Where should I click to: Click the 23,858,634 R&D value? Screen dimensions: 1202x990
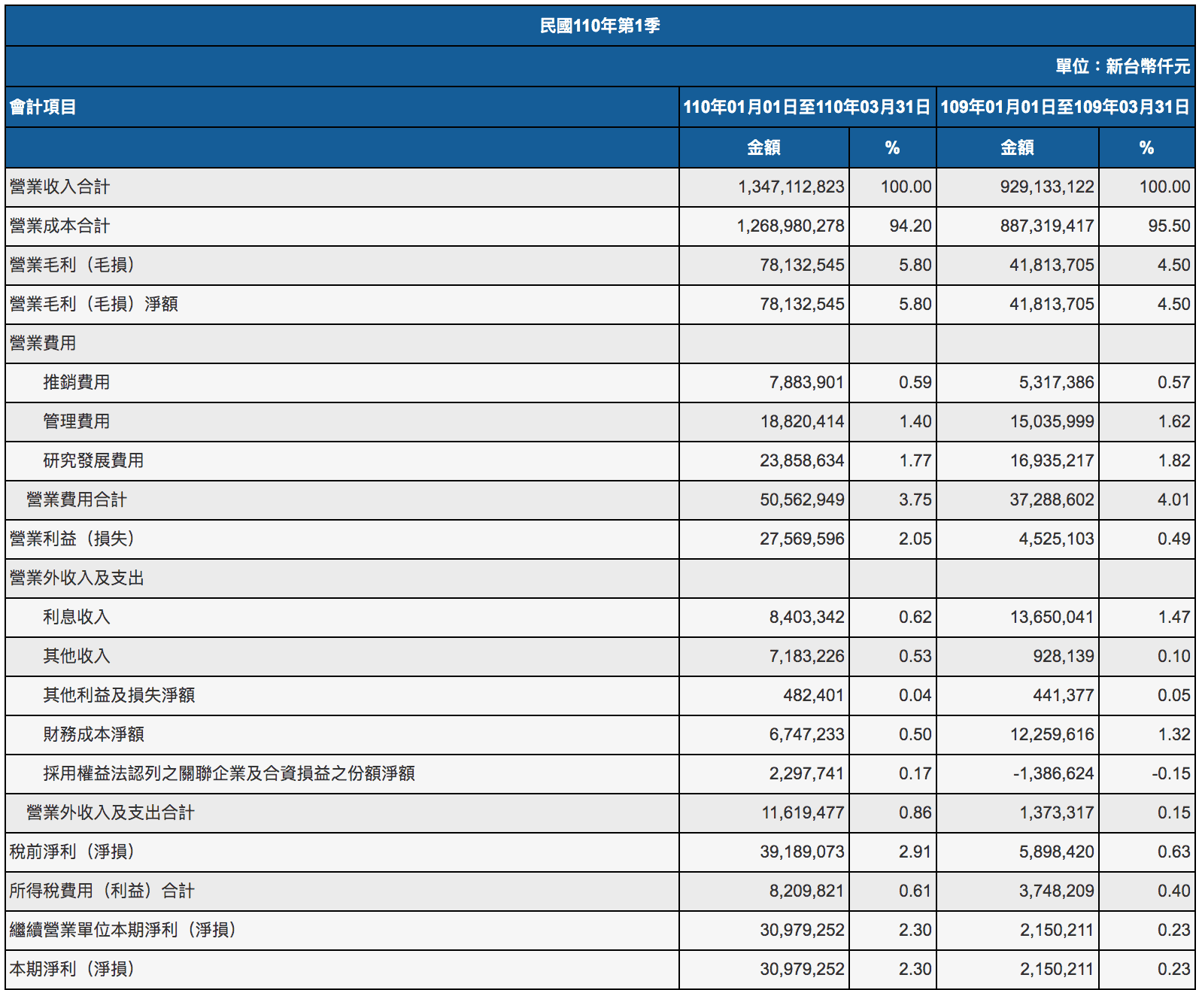pos(802,460)
